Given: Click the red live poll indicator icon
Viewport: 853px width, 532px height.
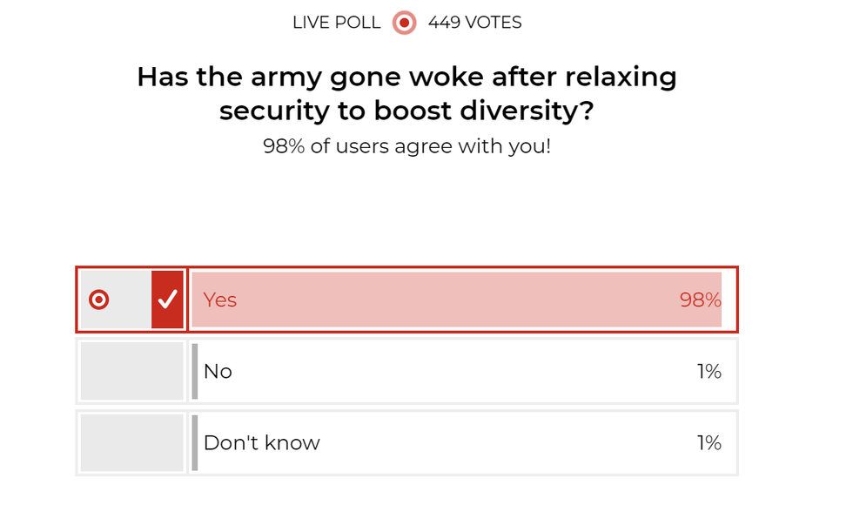Looking at the screenshot, I should pos(404,23).
